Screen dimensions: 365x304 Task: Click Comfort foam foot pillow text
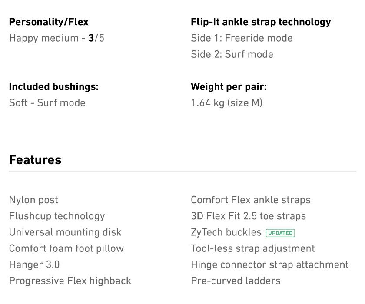click(66, 248)
